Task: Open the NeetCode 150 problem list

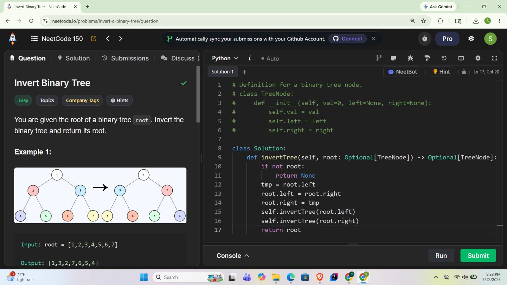Action: pyautogui.click(x=57, y=39)
